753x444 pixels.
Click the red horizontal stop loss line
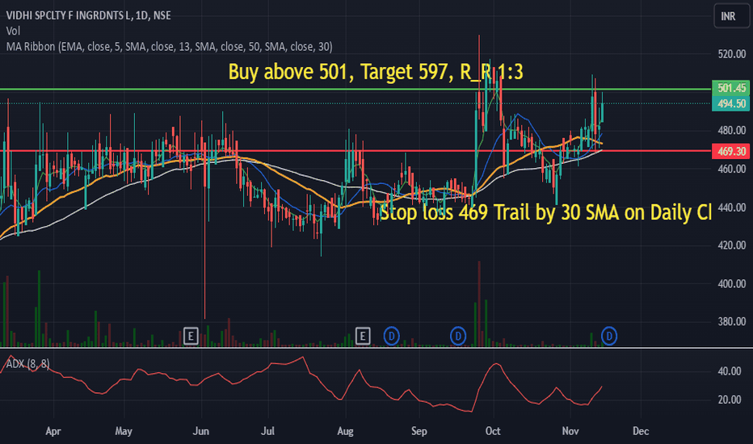[x=355, y=151]
